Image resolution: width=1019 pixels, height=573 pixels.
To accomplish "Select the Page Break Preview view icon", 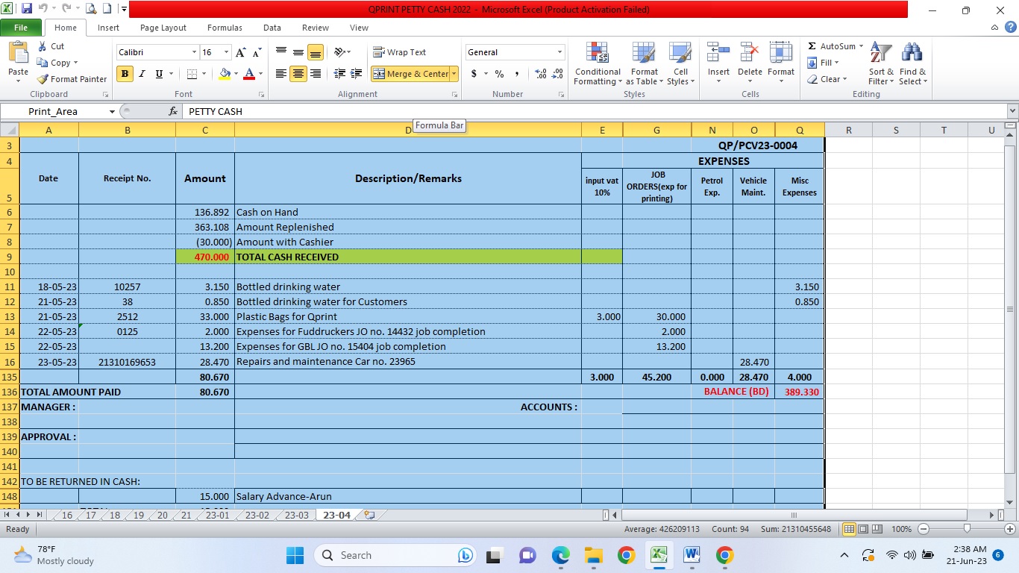I will 876,529.
